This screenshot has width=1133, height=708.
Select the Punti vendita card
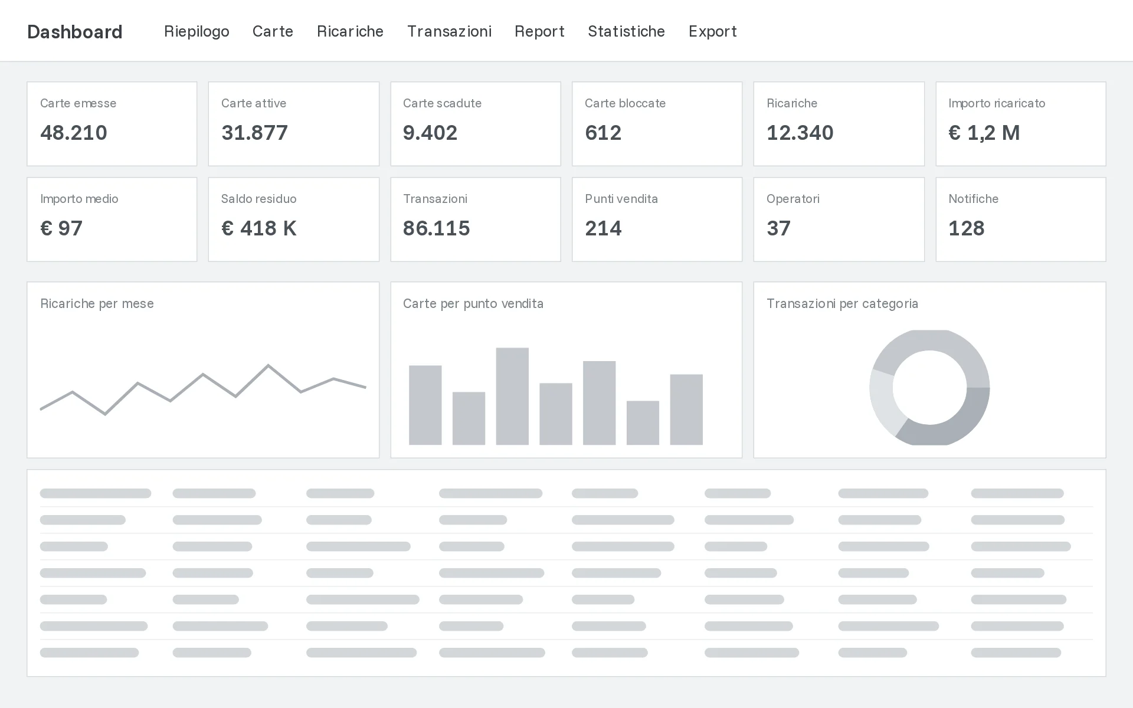coord(657,219)
